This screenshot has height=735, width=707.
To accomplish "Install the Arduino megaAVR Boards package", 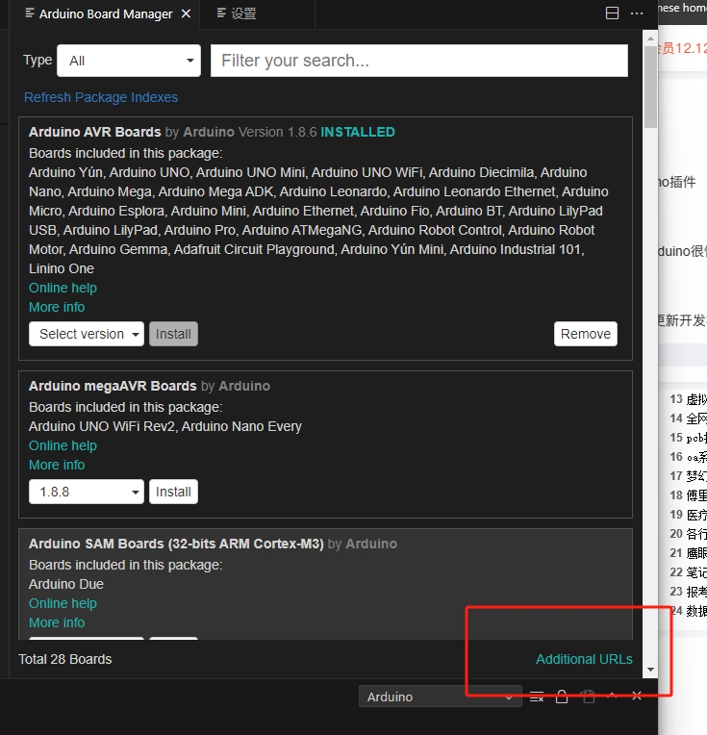I will 173,492.
